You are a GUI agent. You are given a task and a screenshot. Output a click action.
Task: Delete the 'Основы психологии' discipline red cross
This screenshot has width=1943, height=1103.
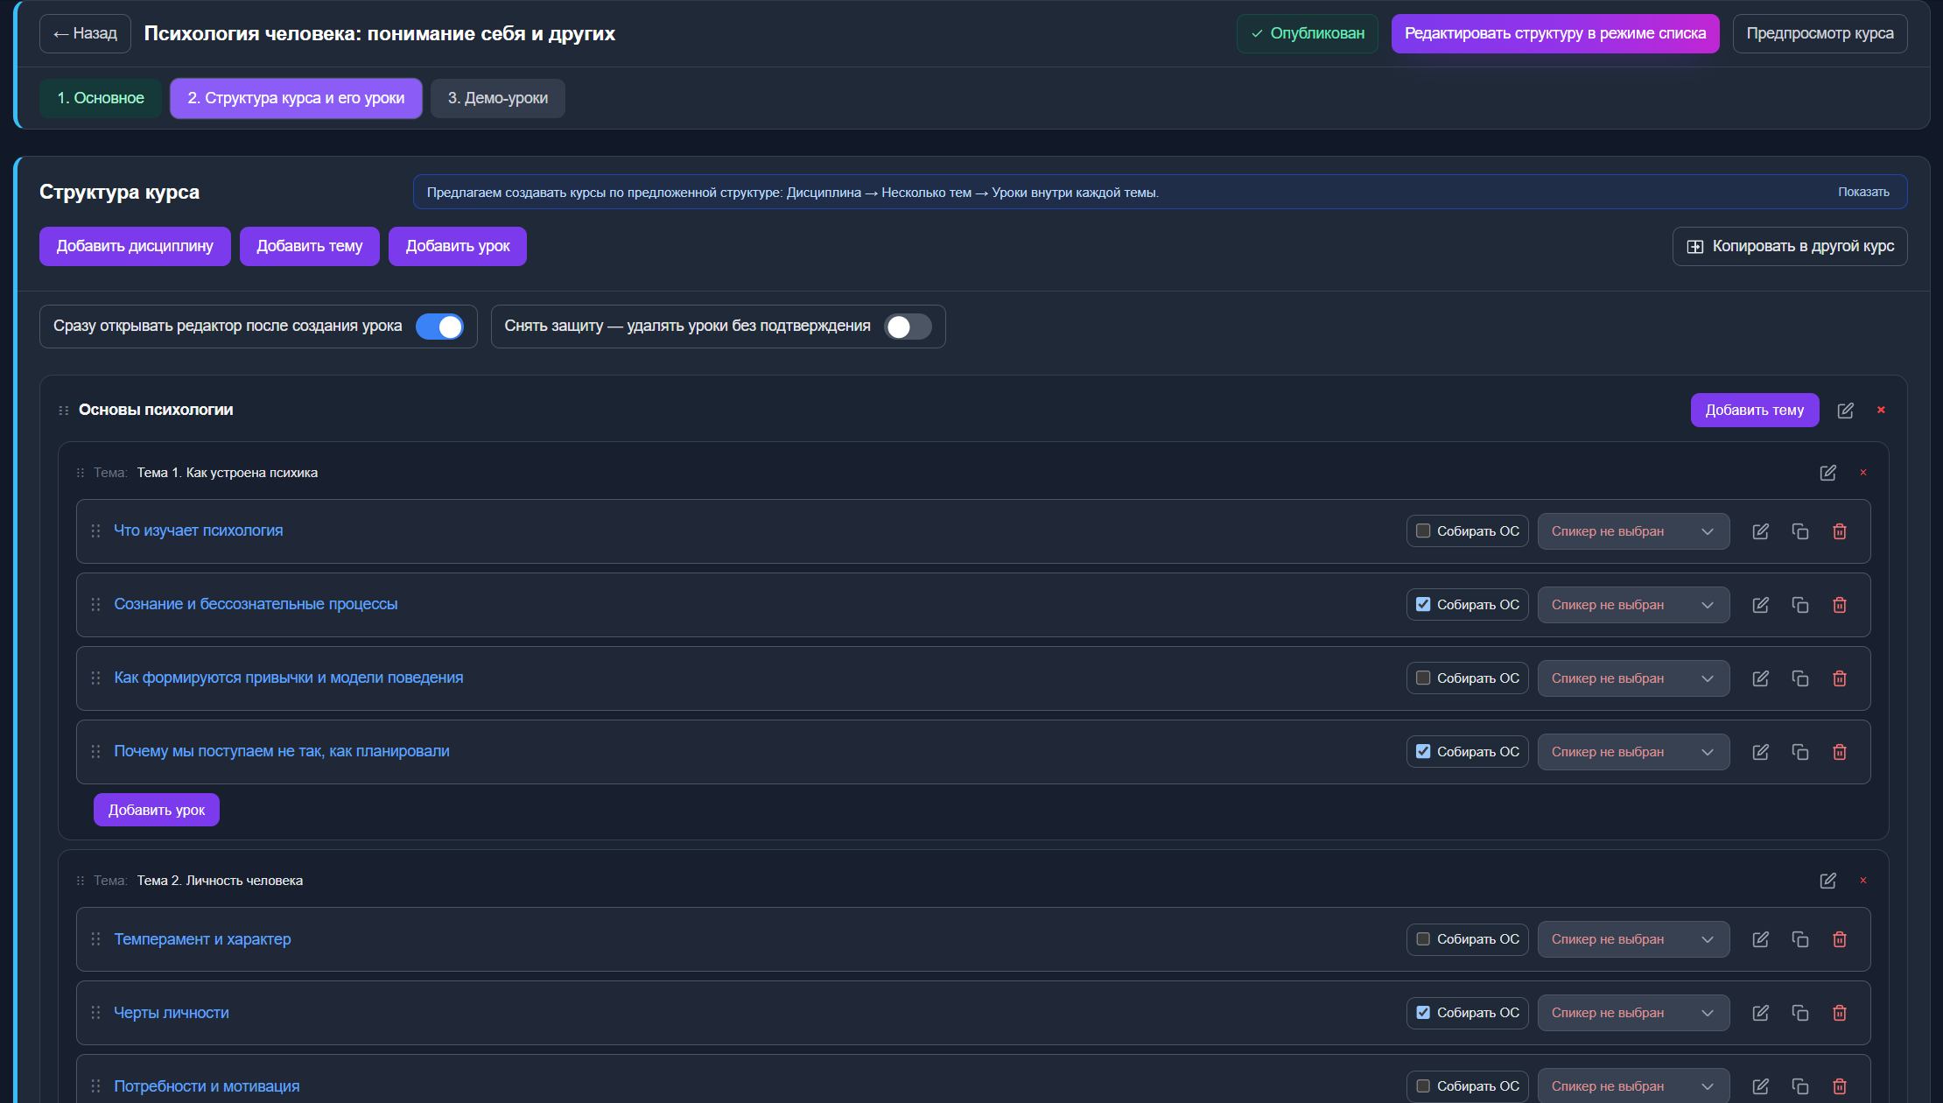point(1881,410)
